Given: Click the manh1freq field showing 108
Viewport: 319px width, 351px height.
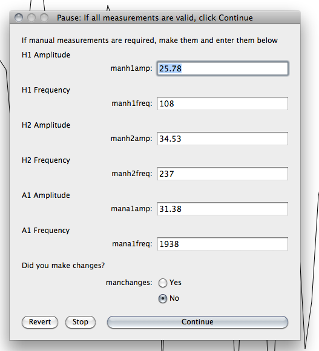Looking at the screenshot, I should [223, 103].
